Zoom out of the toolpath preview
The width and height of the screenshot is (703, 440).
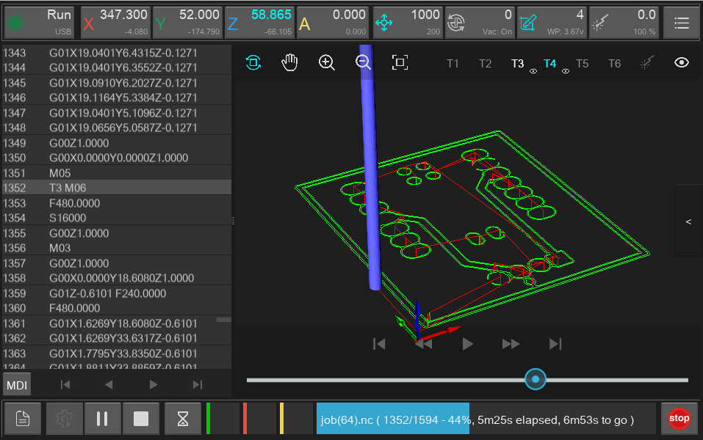(x=364, y=62)
